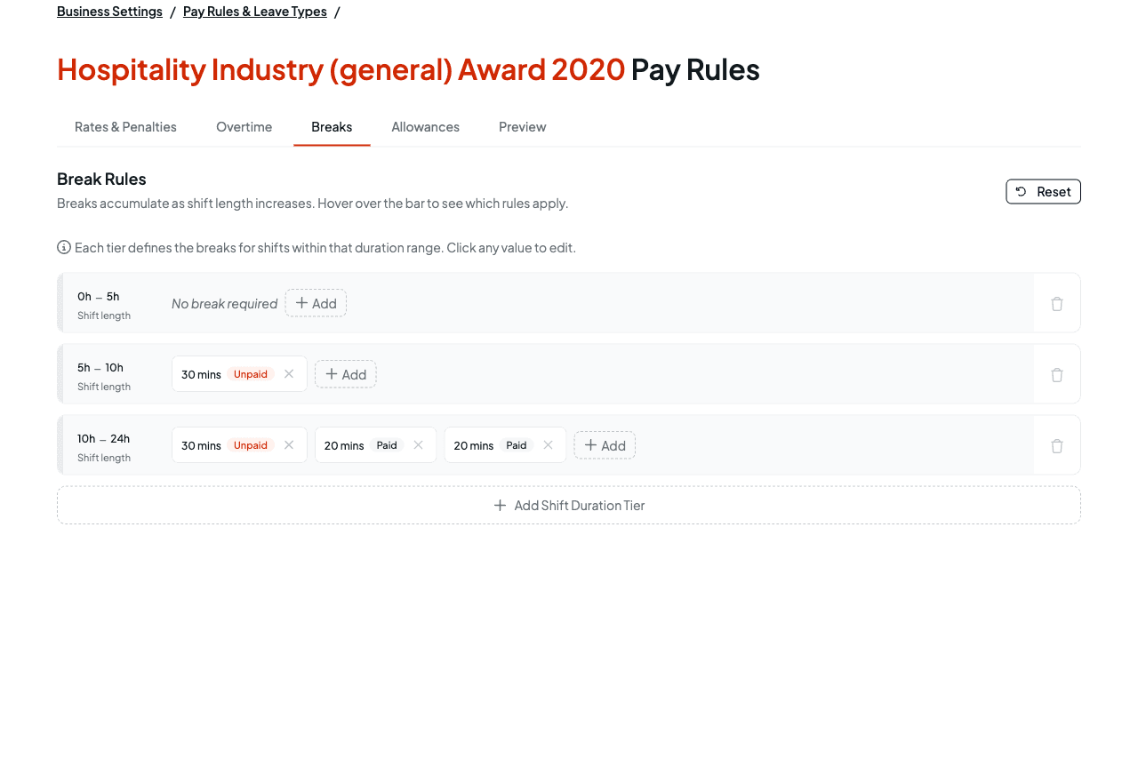Click the info icon beside tier description
1138x775 pixels.
tap(64, 247)
